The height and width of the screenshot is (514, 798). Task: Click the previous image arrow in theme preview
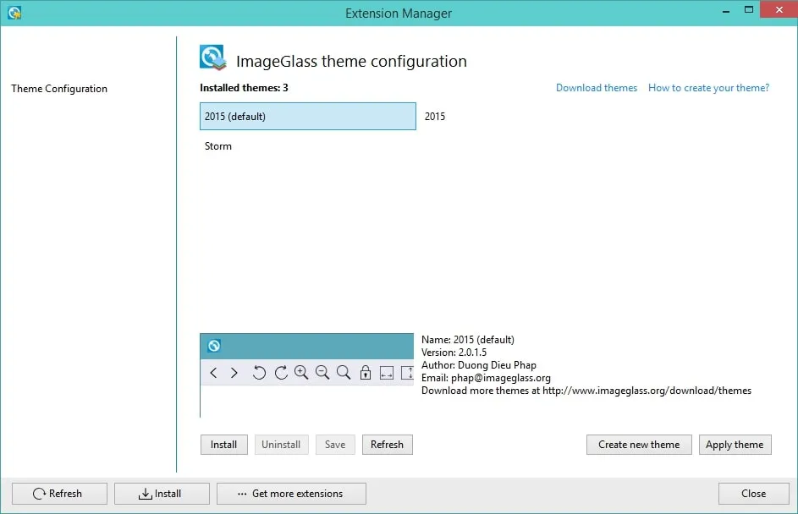click(213, 373)
